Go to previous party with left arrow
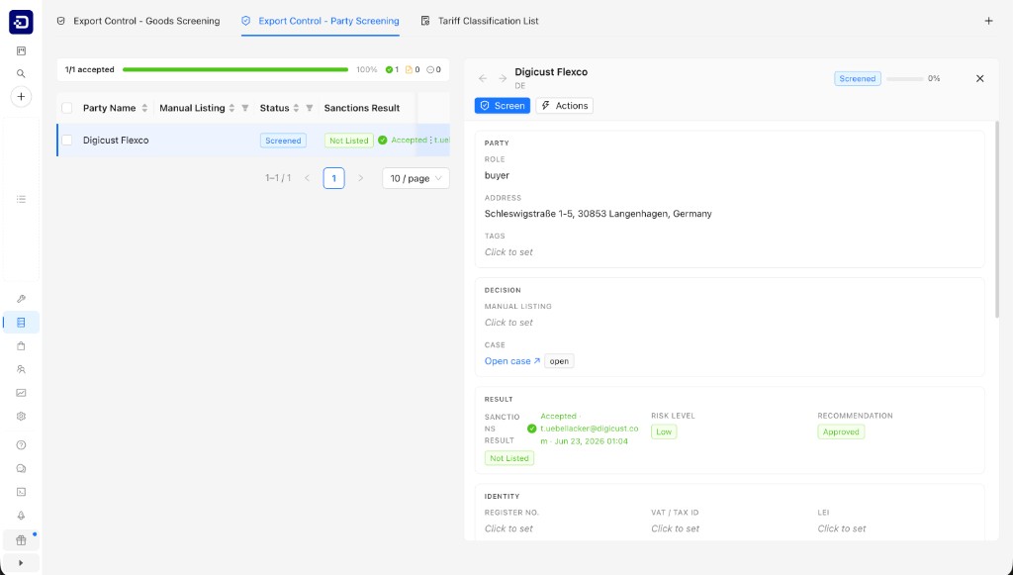This screenshot has height=575, width=1013. click(x=483, y=78)
